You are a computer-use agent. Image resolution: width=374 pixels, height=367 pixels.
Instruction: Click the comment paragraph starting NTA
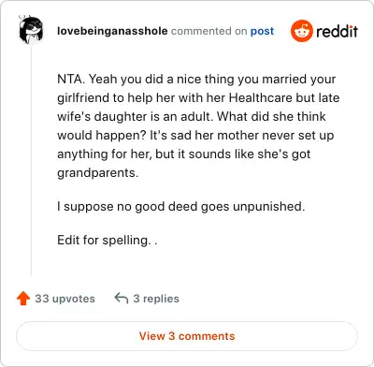click(x=198, y=125)
